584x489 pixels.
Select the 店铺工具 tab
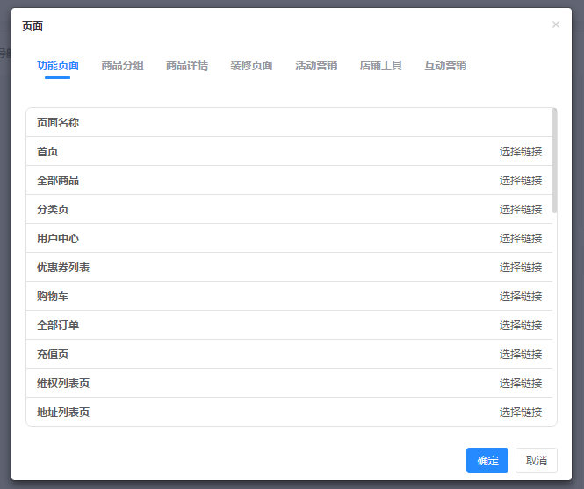click(380, 66)
